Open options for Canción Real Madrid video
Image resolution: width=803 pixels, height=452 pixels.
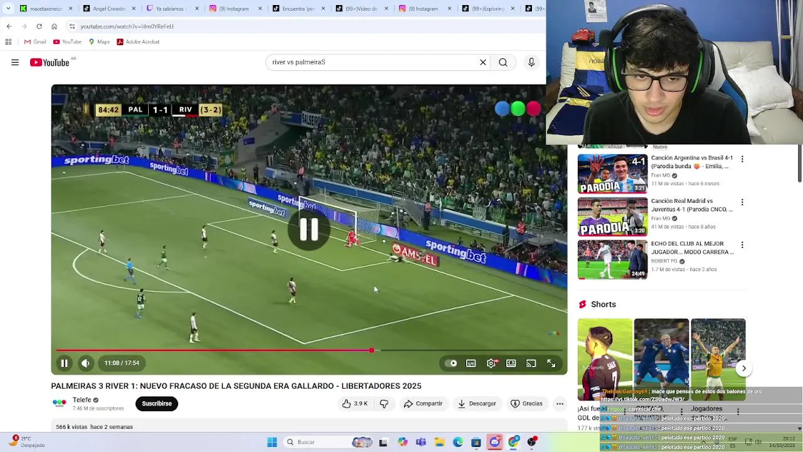[742, 202]
